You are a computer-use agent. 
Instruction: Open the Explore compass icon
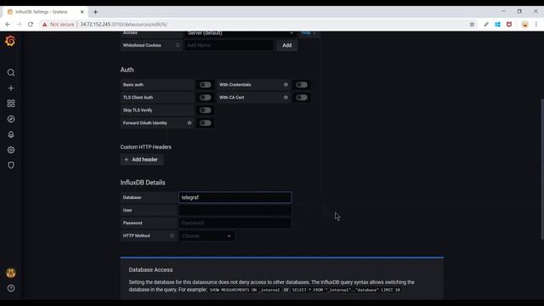[x=11, y=119]
